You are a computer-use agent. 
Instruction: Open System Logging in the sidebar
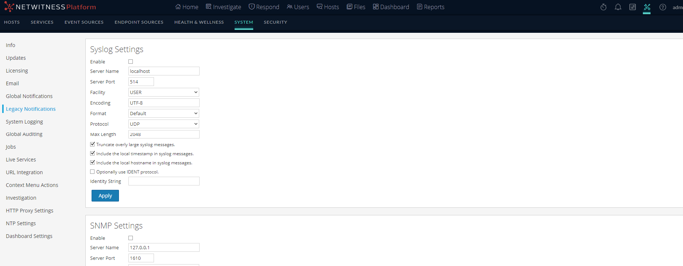(24, 122)
